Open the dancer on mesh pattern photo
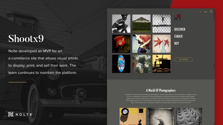 click(162, 24)
